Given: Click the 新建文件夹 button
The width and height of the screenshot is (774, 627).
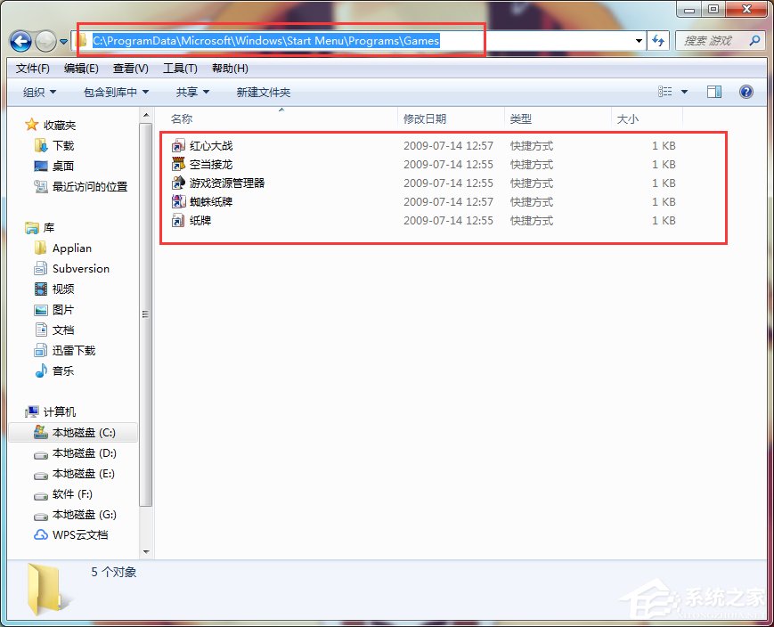Looking at the screenshot, I should click(x=263, y=92).
